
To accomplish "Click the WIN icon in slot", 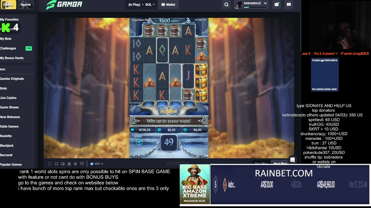I will pyautogui.click(x=185, y=130).
